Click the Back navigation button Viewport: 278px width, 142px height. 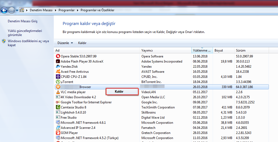pyautogui.click(x=4, y=10)
